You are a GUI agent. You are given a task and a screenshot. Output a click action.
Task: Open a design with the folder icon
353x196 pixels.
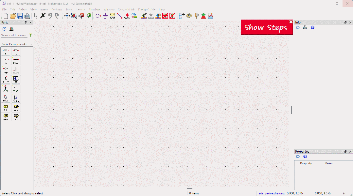click(x=13, y=16)
